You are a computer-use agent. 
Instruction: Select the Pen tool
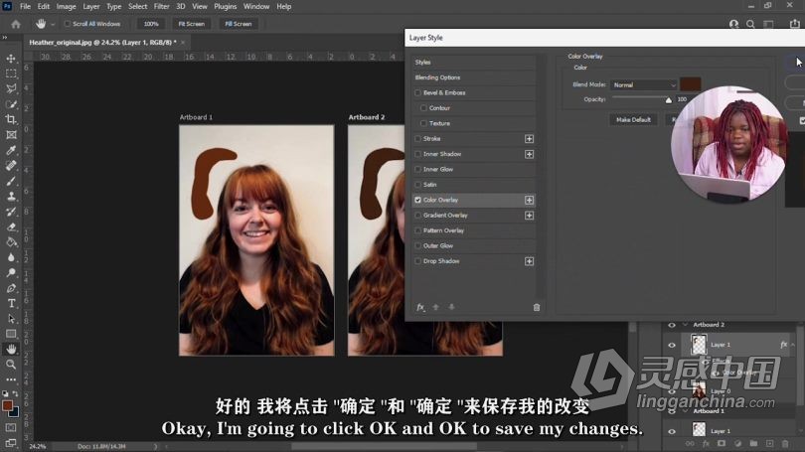(x=11, y=288)
